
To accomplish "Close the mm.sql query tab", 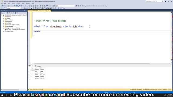I will click(50, 11).
